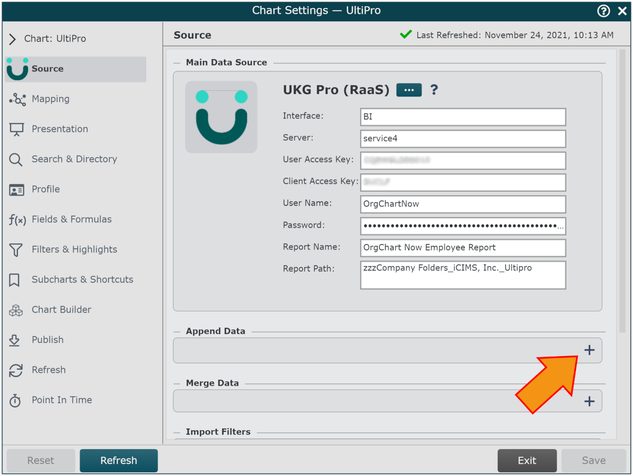Viewport: 633px width, 476px height.
Task: Click the Subcharts & Shortcuts bookmark icon
Action: [15, 280]
